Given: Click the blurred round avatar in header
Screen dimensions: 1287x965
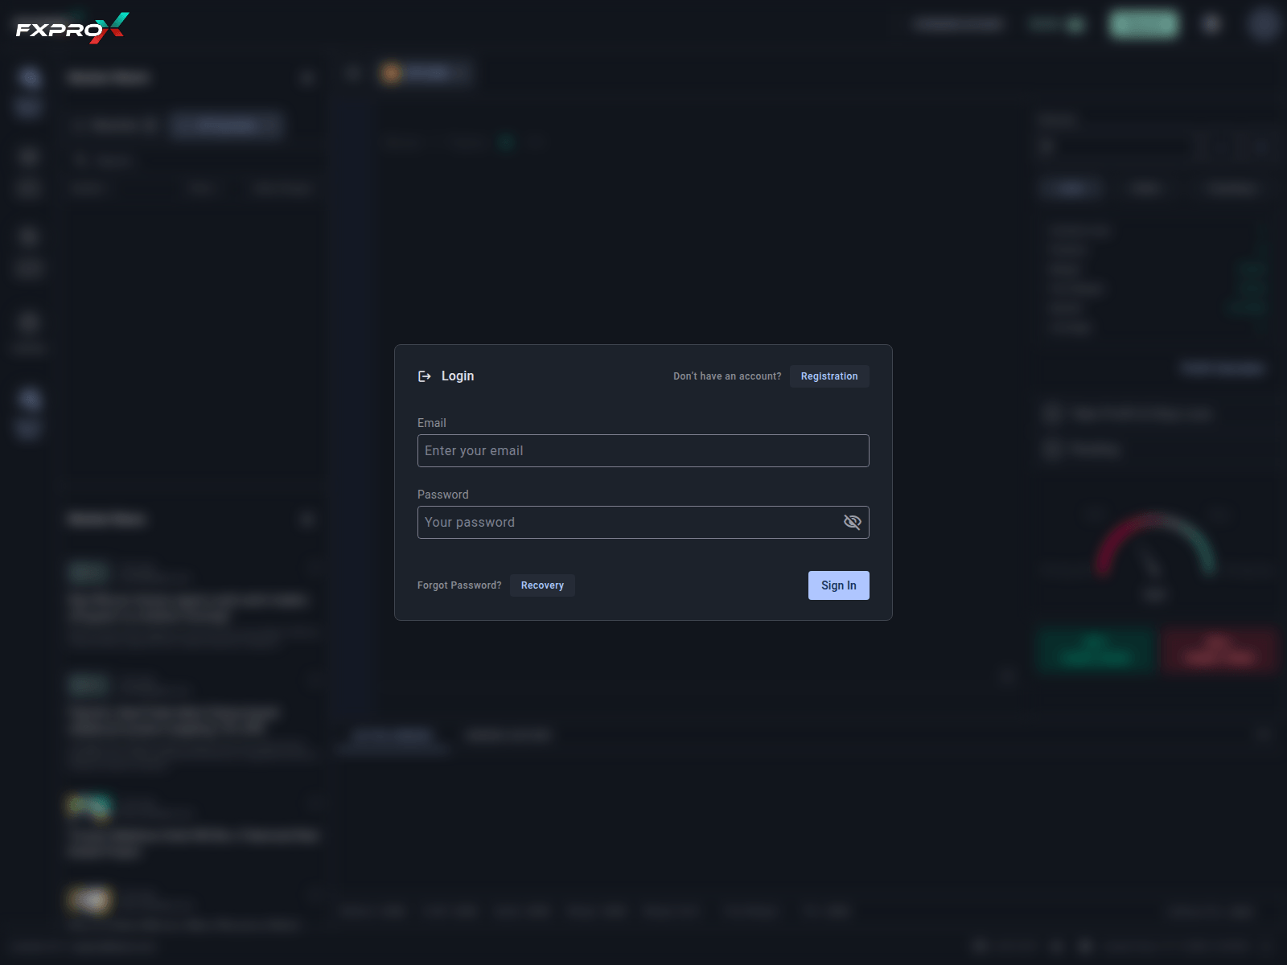Looking at the screenshot, I should click(x=1264, y=24).
